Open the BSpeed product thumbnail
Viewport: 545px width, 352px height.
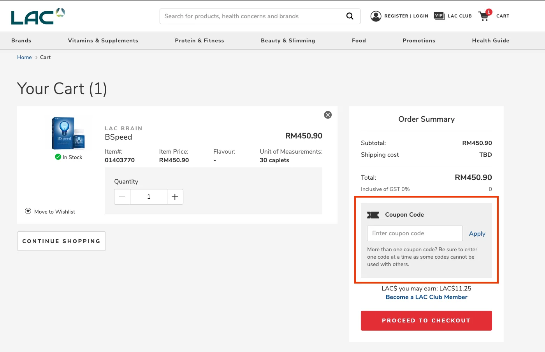click(x=68, y=133)
